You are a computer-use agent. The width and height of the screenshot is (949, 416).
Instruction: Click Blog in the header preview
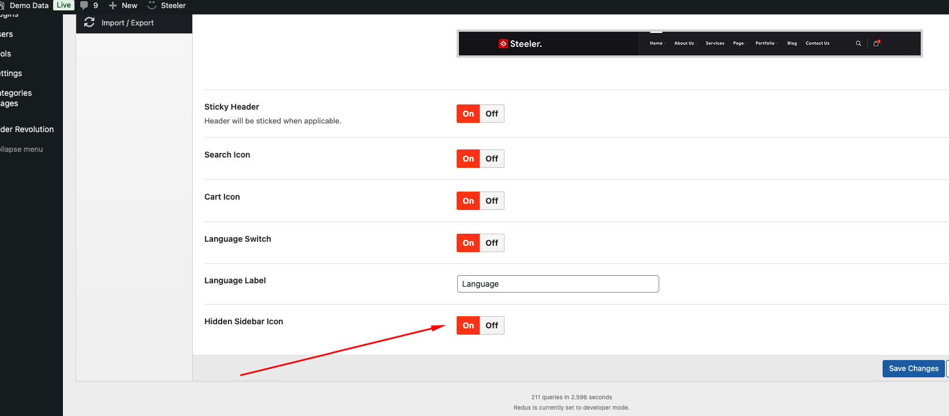pyautogui.click(x=792, y=43)
